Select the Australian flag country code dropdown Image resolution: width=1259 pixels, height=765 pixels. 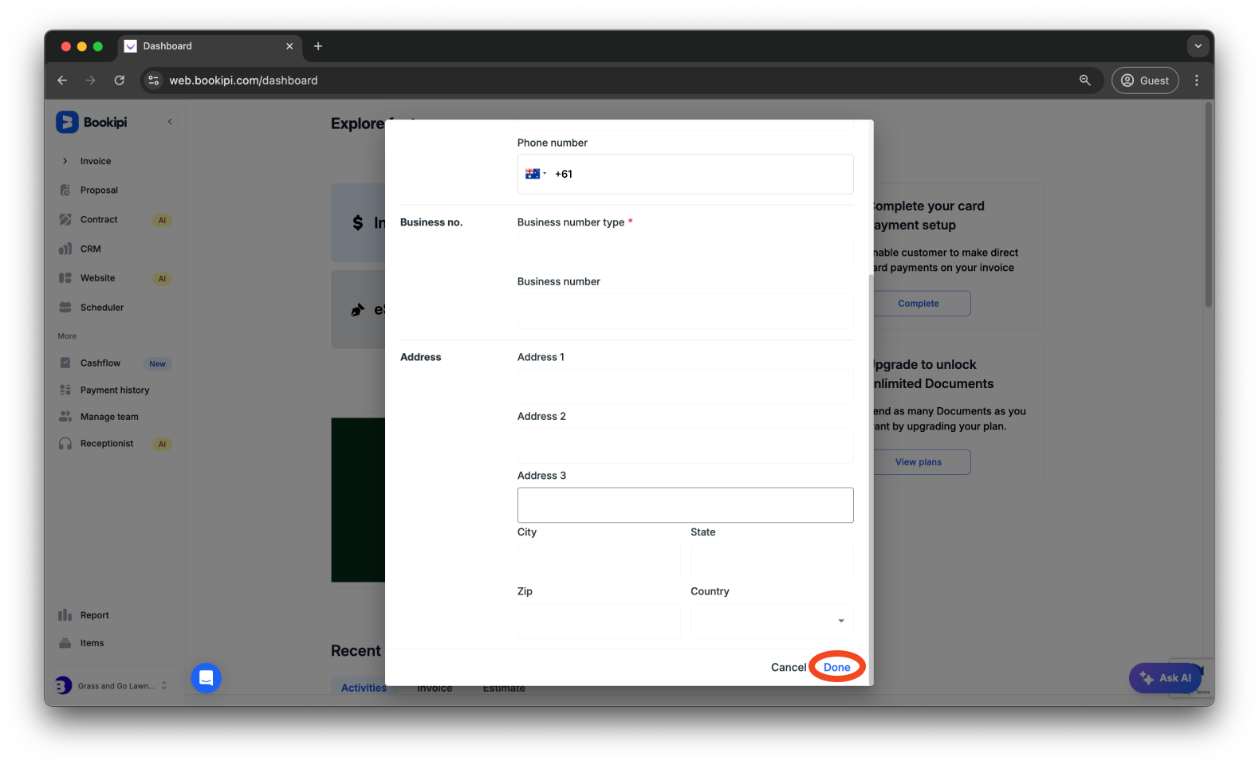(536, 174)
